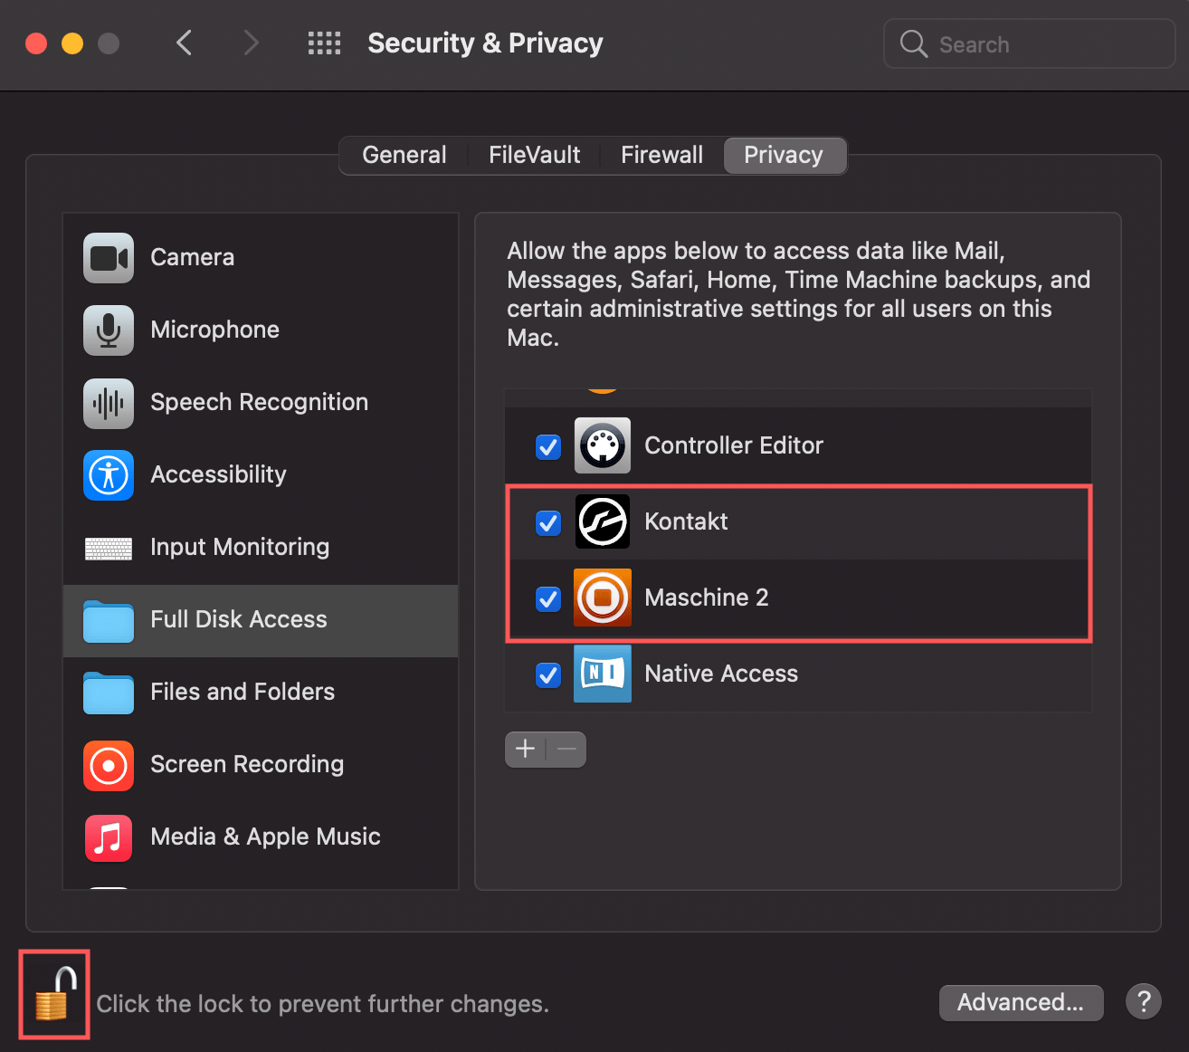Open the Advanced… settings
The width and height of the screenshot is (1189, 1052).
1021,1002
